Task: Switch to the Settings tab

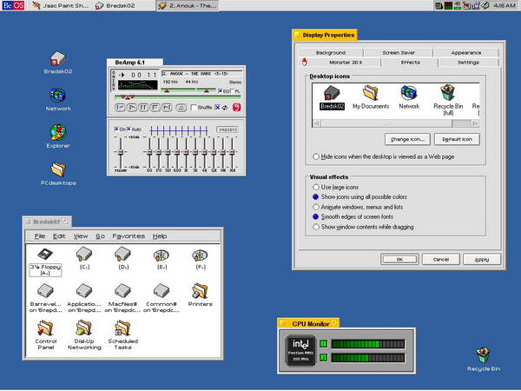Action: point(468,63)
